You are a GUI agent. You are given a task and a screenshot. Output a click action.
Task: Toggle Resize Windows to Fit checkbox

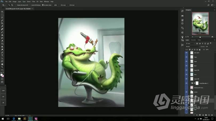tap(16, 5)
